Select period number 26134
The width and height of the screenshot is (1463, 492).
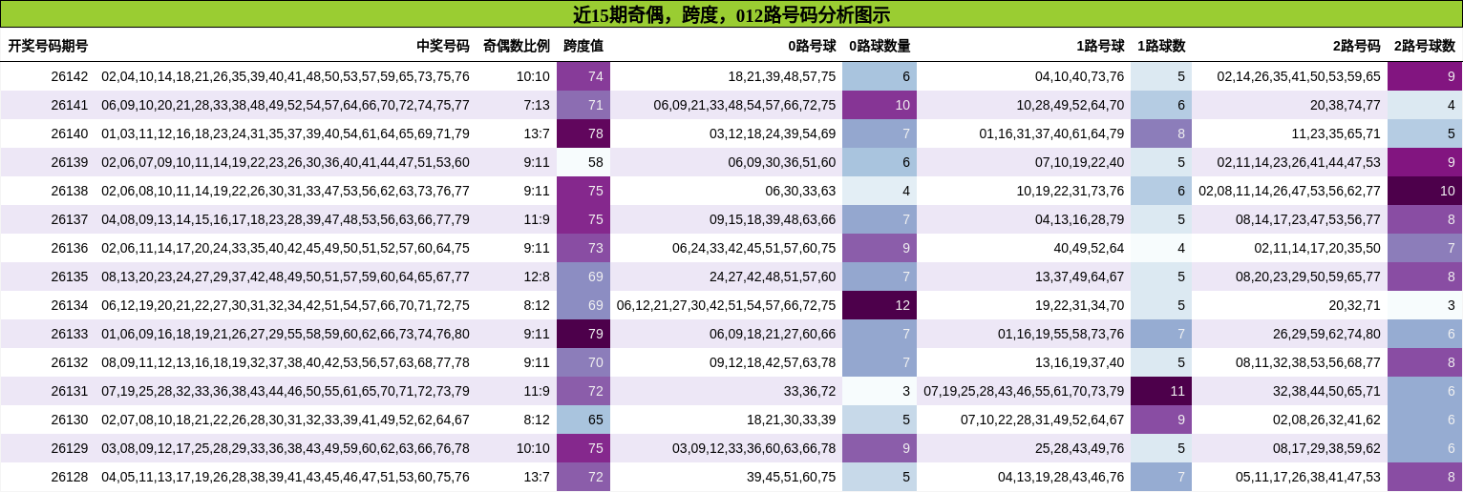pos(70,305)
